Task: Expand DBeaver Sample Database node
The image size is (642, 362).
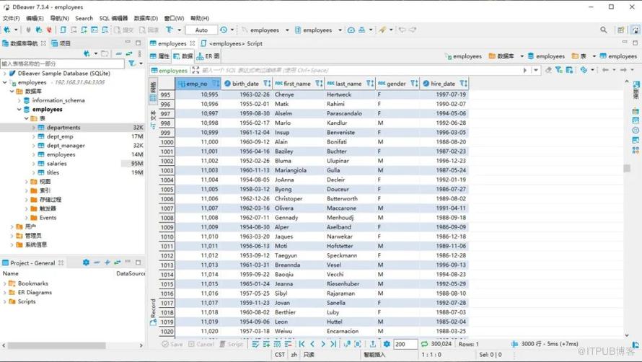Action: [x=4, y=74]
